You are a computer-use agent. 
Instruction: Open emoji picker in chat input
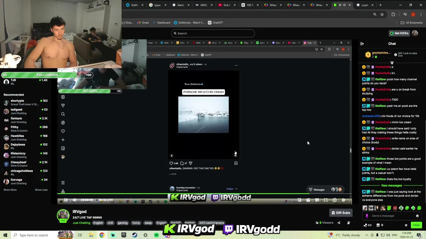(417, 216)
